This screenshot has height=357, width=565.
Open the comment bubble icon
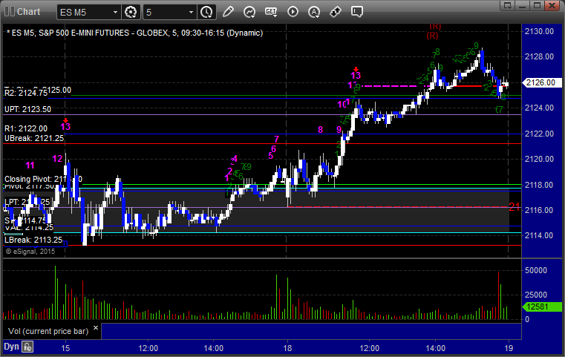click(x=357, y=12)
